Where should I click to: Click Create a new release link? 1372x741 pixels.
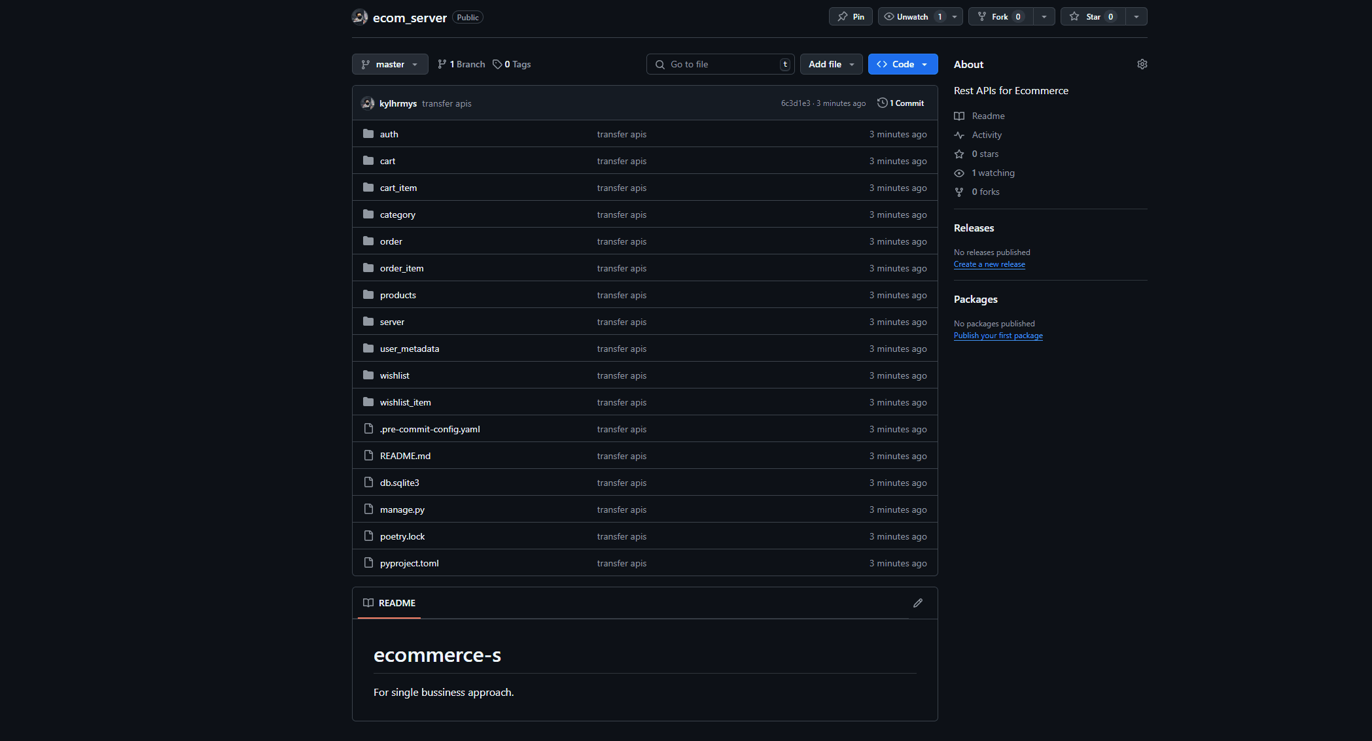pos(989,264)
